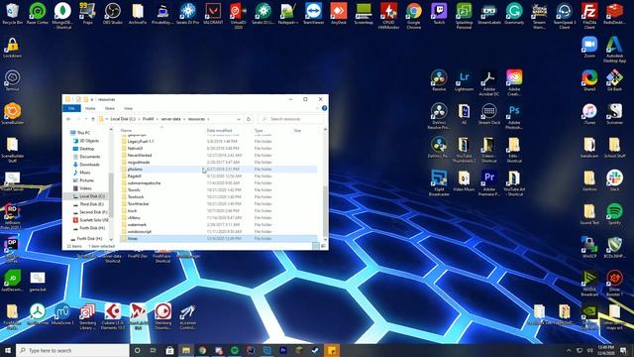Screen dimensions: 634x357
Task: Select FiveM in the address breadcrumb
Action: [x=148, y=119]
